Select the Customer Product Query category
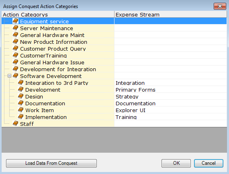The width and height of the screenshot is (229, 174). pyautogui.click(x=53, y=49)
